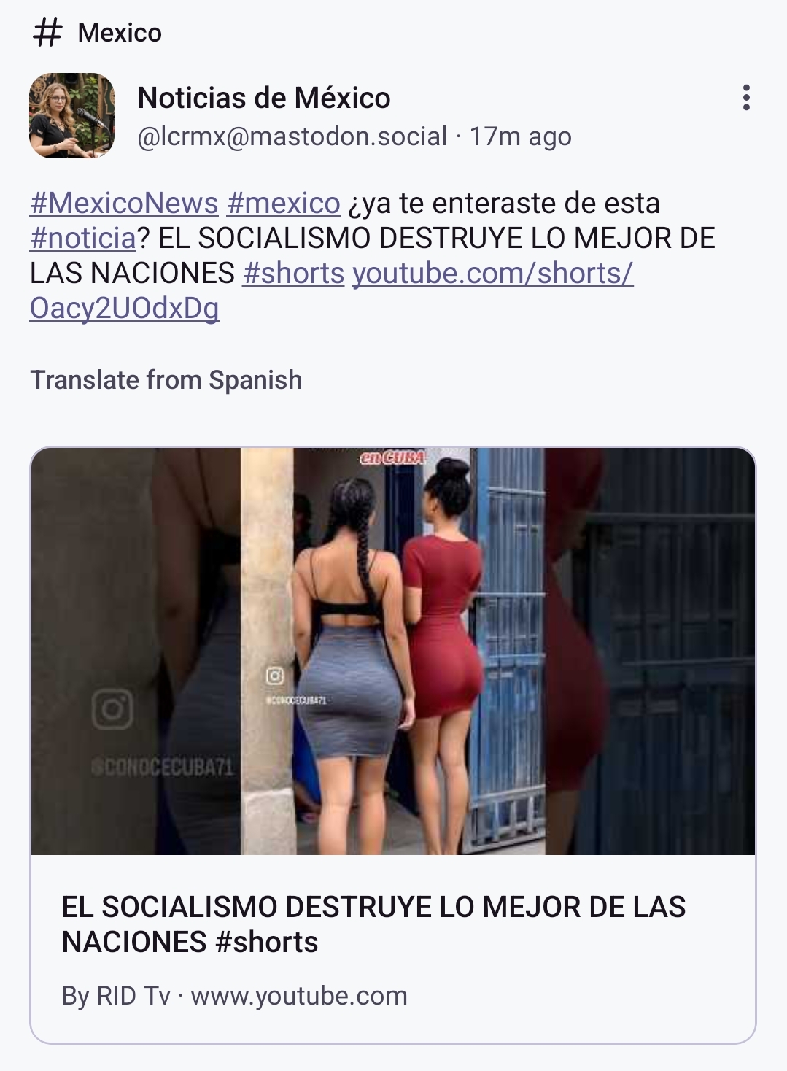Select the By RID Tv source line
The height and width of the screenshot is (1071, 787).
(x=235, y=996)
